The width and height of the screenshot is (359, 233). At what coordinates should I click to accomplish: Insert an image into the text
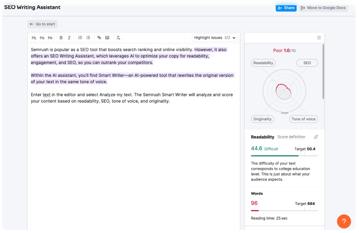[x=107, y=38]
